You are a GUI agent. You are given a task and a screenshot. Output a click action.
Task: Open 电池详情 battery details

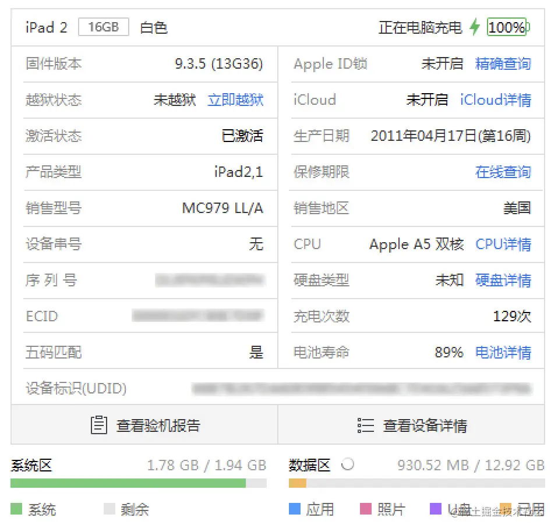(x=503, y=353)
